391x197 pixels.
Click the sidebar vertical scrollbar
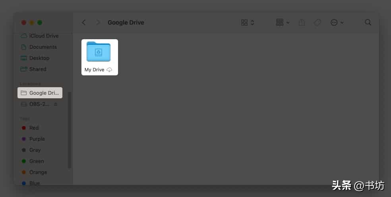coord(70,130)
